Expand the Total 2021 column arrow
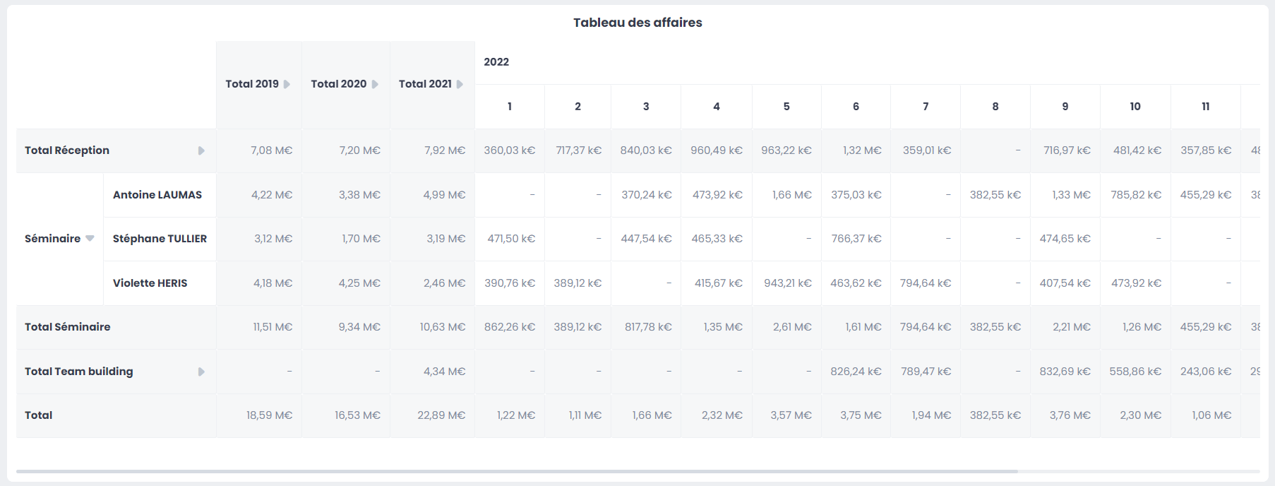1275x486 pixels. click(x=460, y=84)
